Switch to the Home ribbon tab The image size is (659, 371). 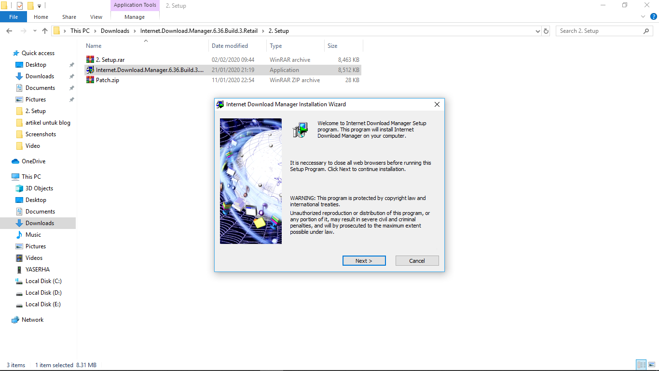(41, 17)
